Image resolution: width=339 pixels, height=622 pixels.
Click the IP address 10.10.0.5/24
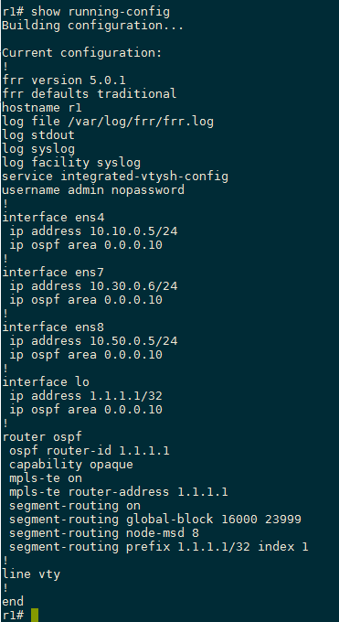133,231
